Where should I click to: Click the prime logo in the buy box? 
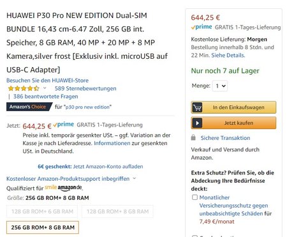pos(202,27)
